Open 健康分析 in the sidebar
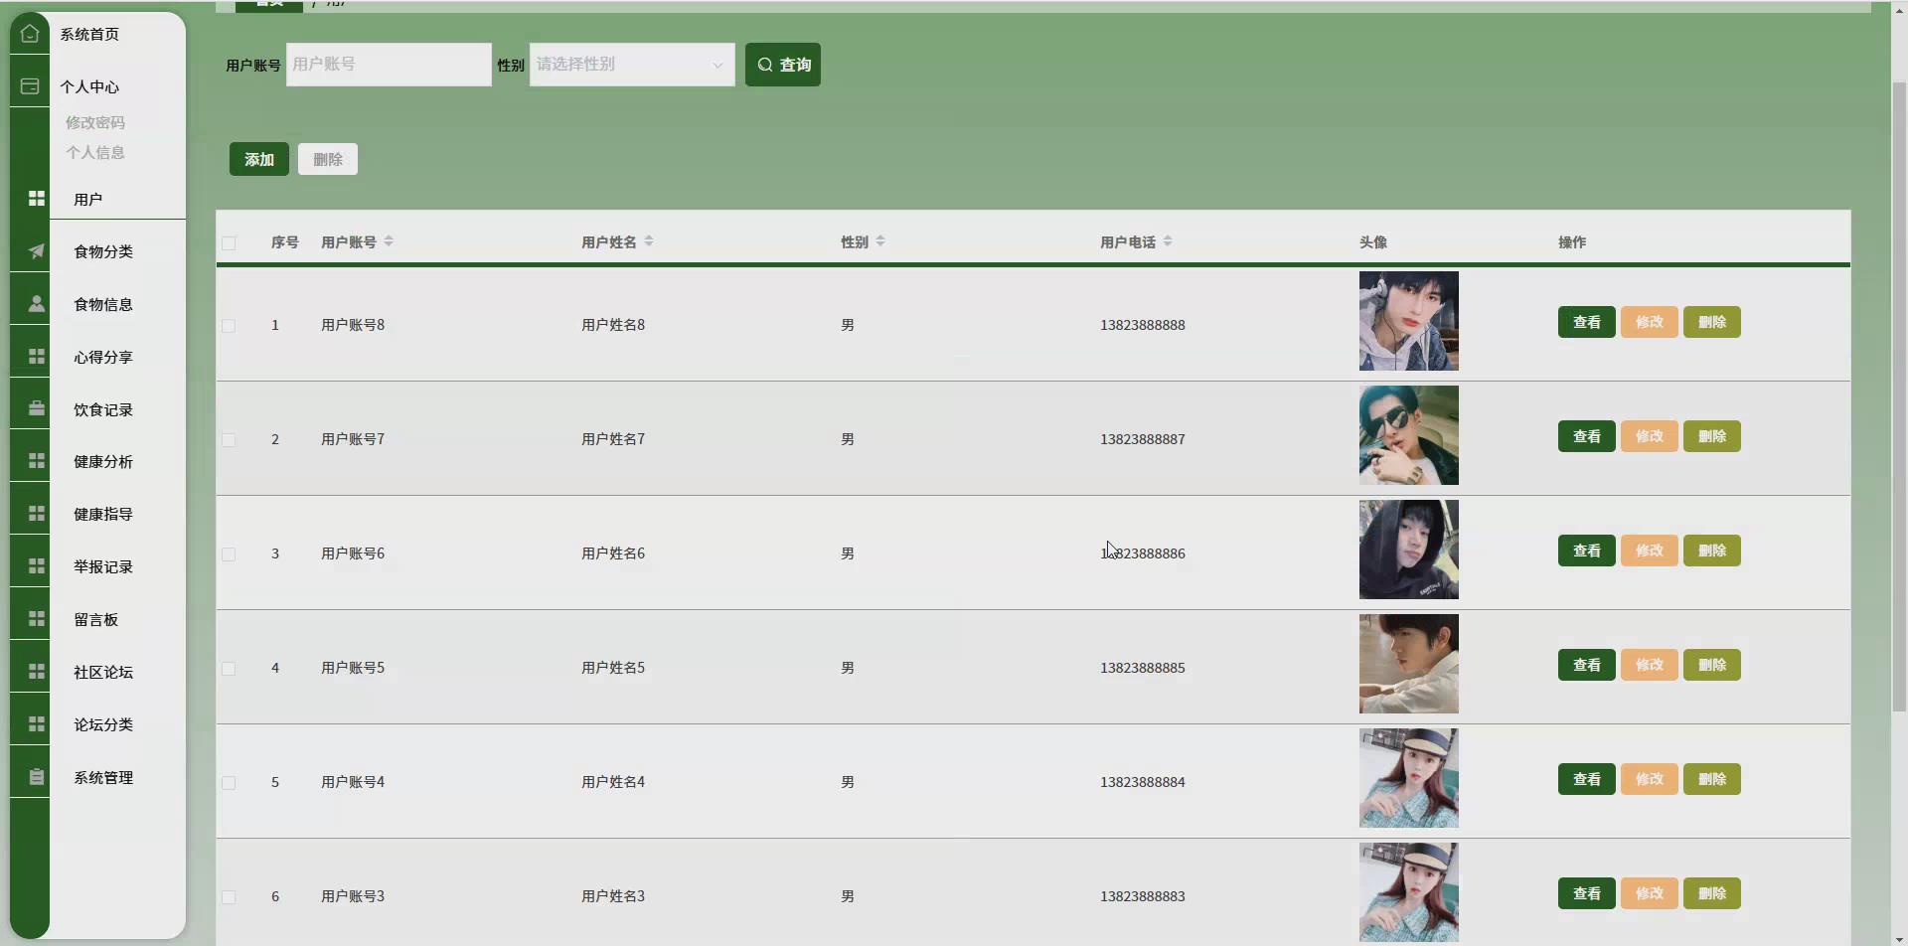Viewport: 1908px width, 946px height. (103, 461)
